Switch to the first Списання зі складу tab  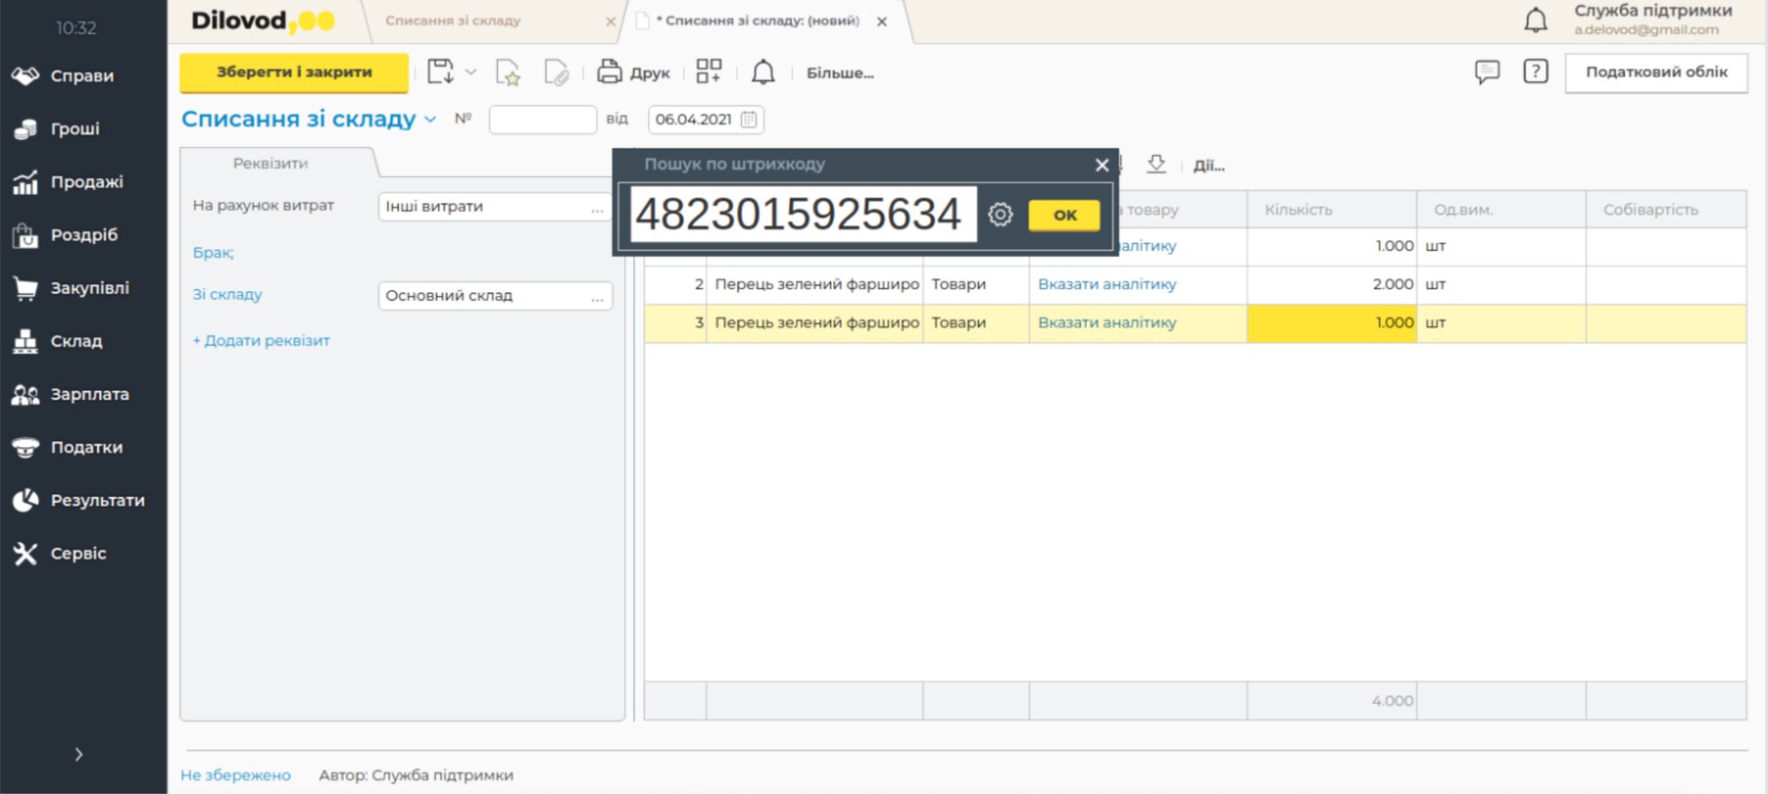[453, 21]
